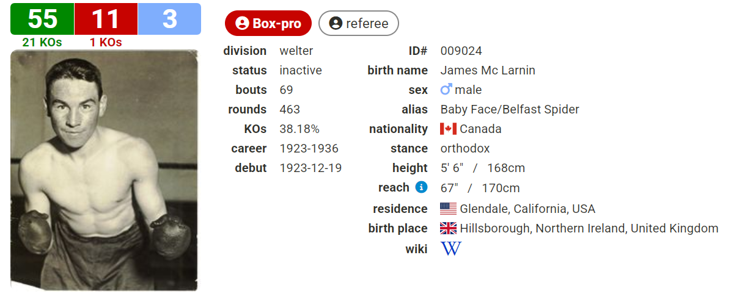Open the Wikipedia W icon link
731x302 pixels.
450,248
